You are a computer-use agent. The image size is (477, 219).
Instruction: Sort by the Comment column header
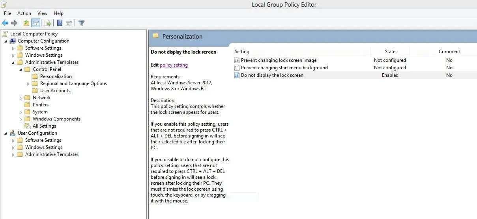pos(449,52)
